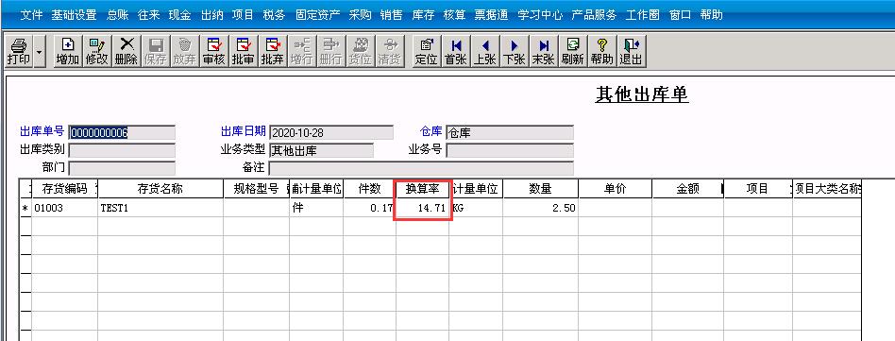The height and width of the screenshot is (341, 895).
Task: Click the 审核 approve toolbar button
Action: pyautogui.click(x=214, y=51)
